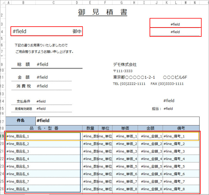Click the lower #field cell in the top-right red box
This screenshot has height=195, width=209.
click(x=176, y=32)
